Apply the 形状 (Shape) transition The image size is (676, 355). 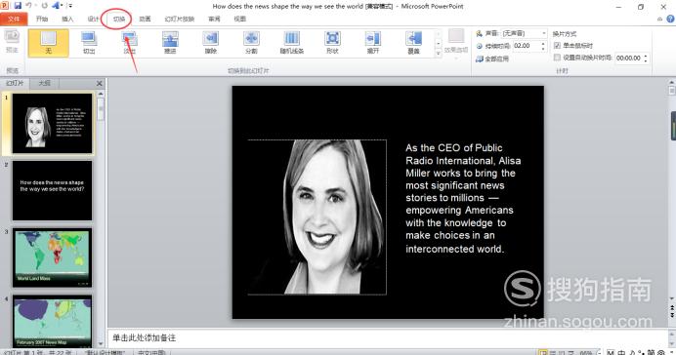332,43
